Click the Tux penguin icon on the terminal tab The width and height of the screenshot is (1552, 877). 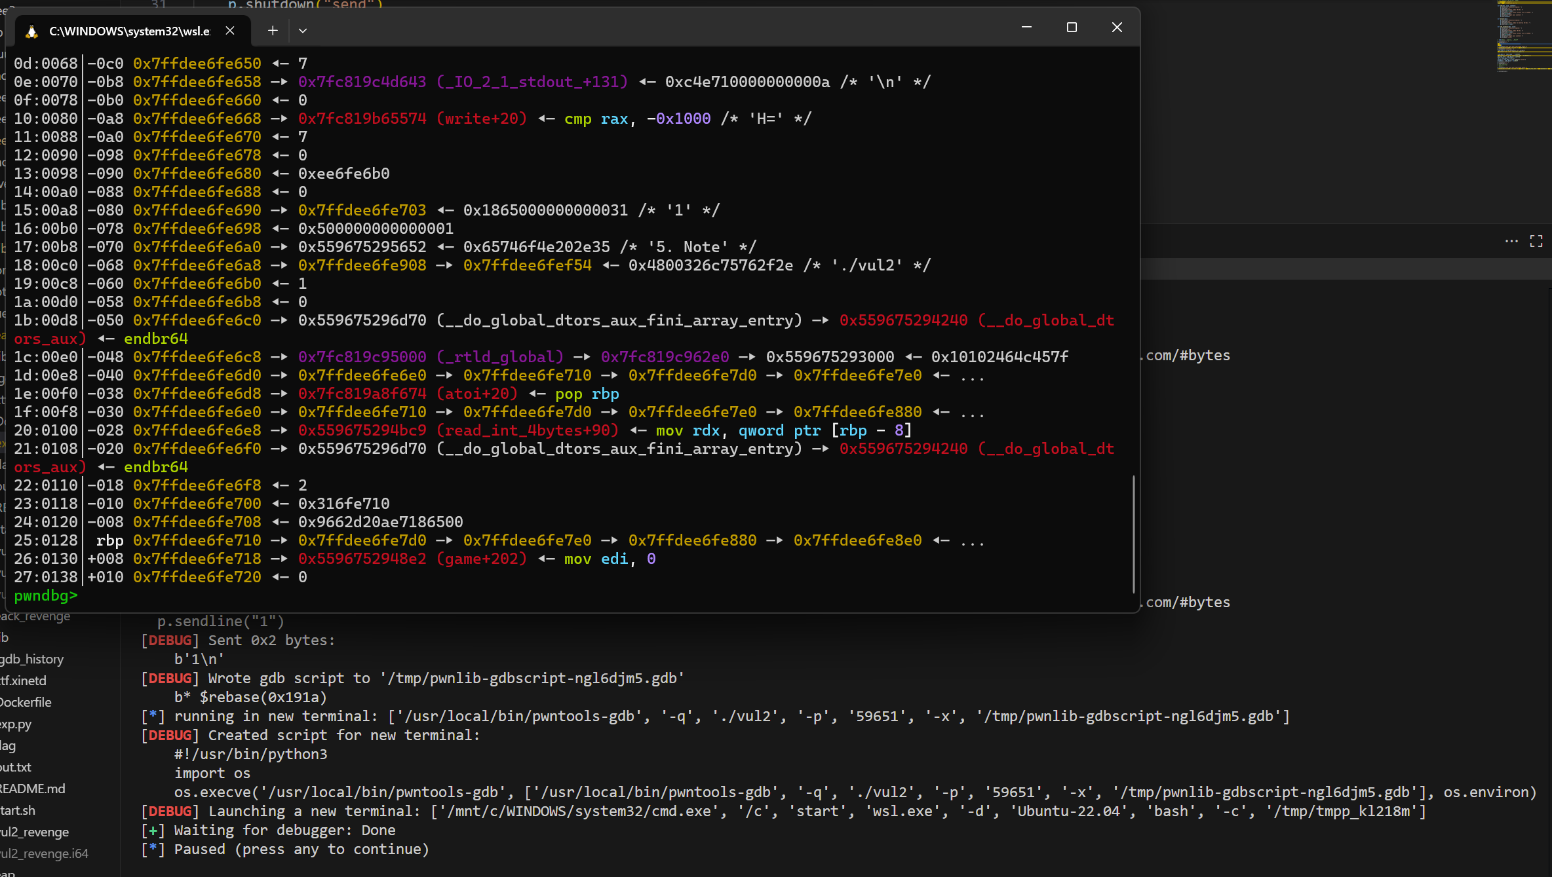[31, 31]
